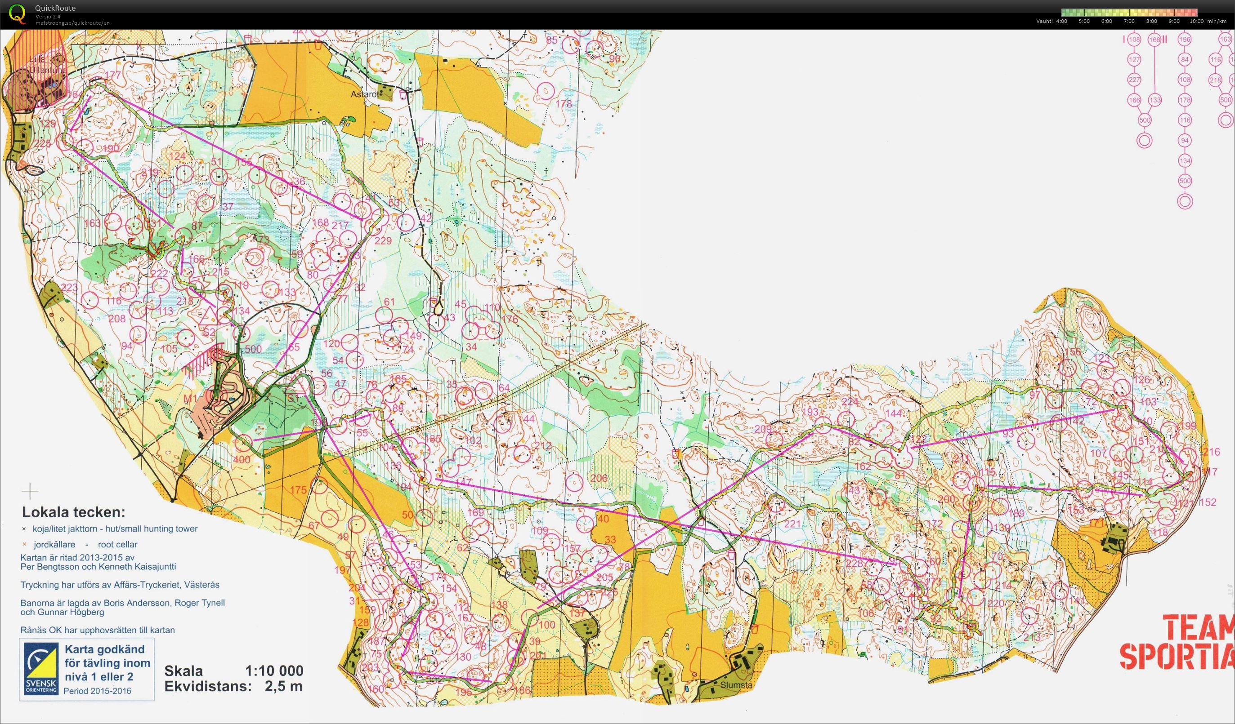Click circle 84 in the relay diagram
This screenshot has width=1235, height=724.
[x=1185, y=59]
